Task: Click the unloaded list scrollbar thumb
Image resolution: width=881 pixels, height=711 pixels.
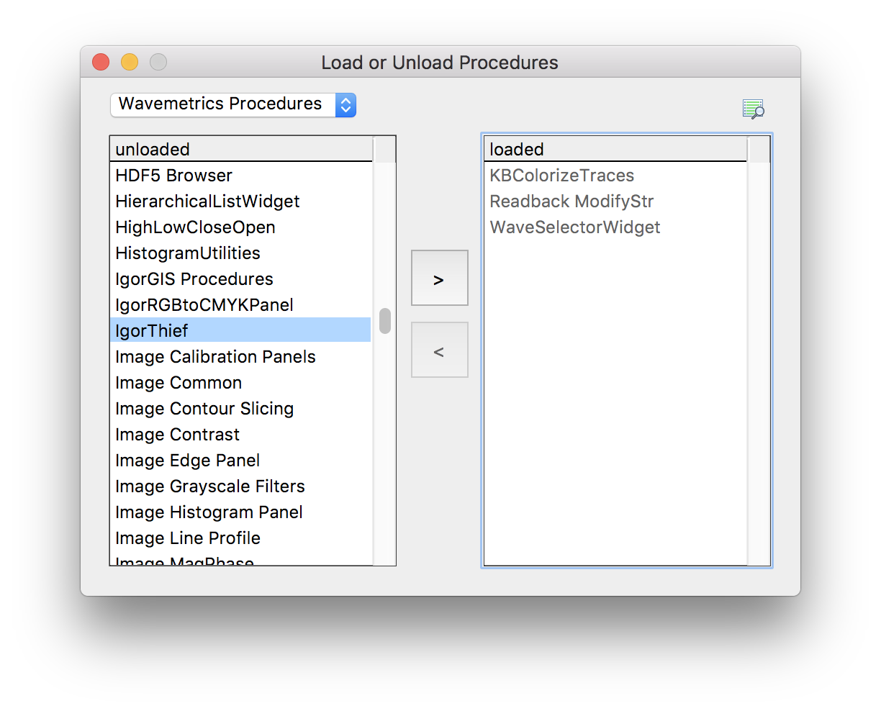Action: [x=385, y=321]
